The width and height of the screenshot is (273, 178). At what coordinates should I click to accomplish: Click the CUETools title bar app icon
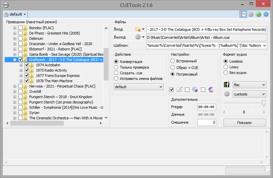click(x=6, y=5)
